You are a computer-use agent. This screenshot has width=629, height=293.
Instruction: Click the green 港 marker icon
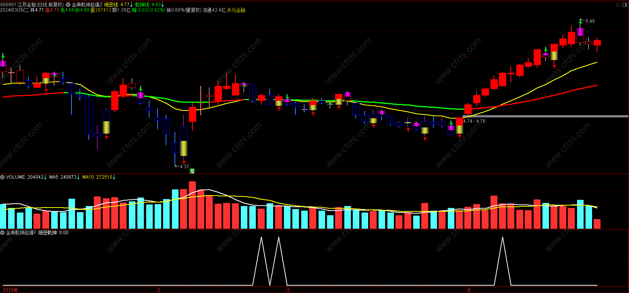point(192,171)
